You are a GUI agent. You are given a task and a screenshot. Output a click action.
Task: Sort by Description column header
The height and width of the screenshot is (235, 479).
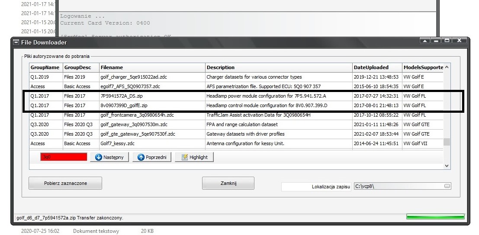tap(279, 67)
